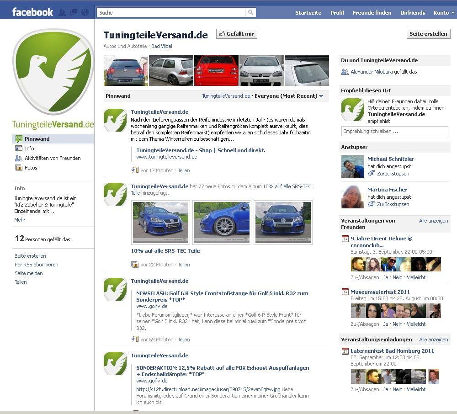Image resolution: width=457 pixels, height=414 pixels.
Task: Click the large TuningteileVersand eagle profile logo
Action: coord(53,72)
